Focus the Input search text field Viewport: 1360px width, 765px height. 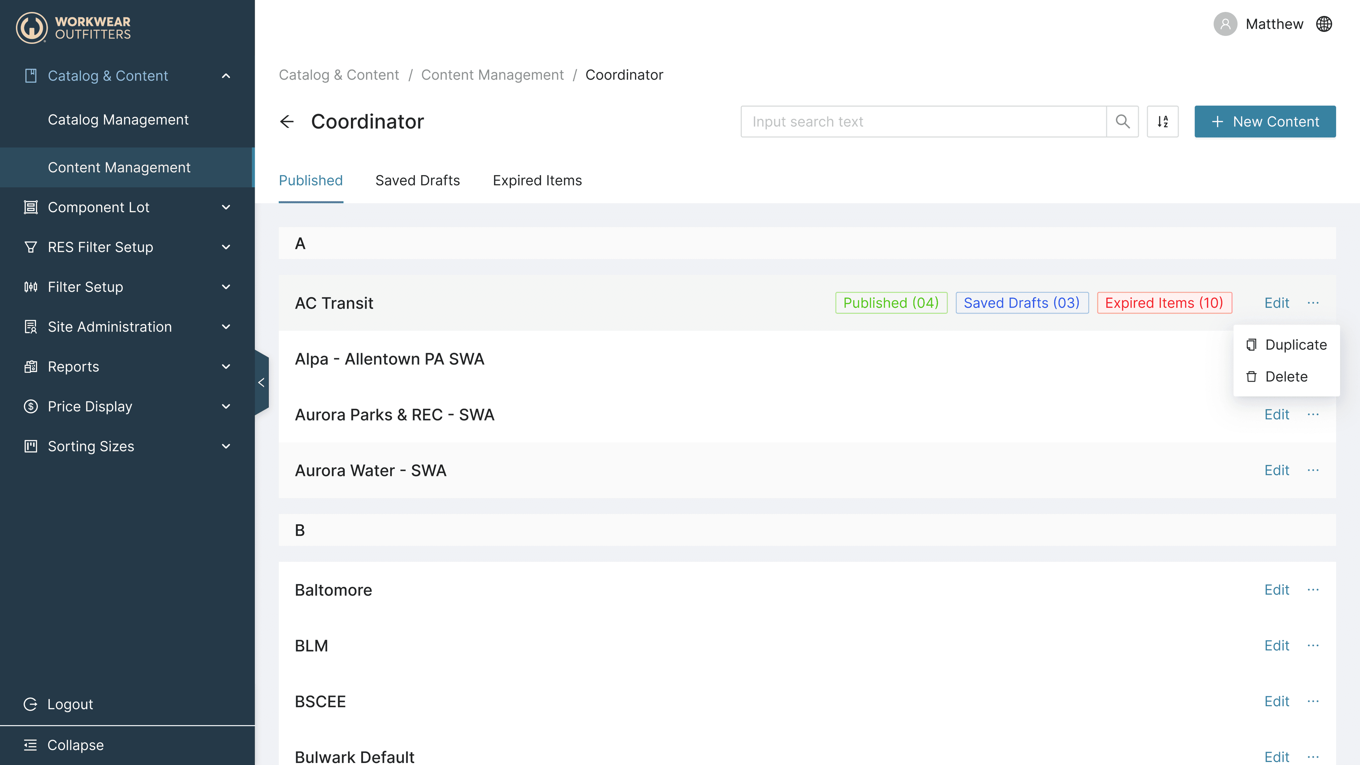tap(924, 122)
